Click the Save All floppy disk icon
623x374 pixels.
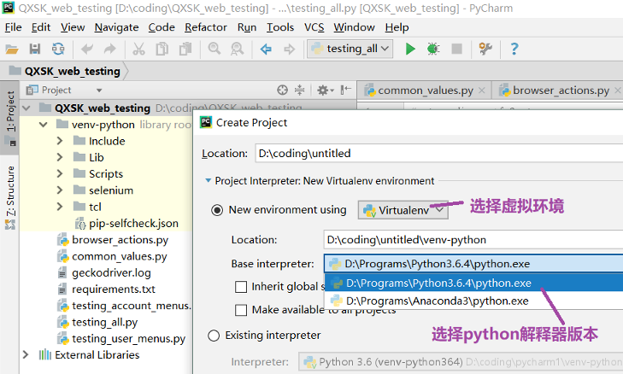(35, 50)
